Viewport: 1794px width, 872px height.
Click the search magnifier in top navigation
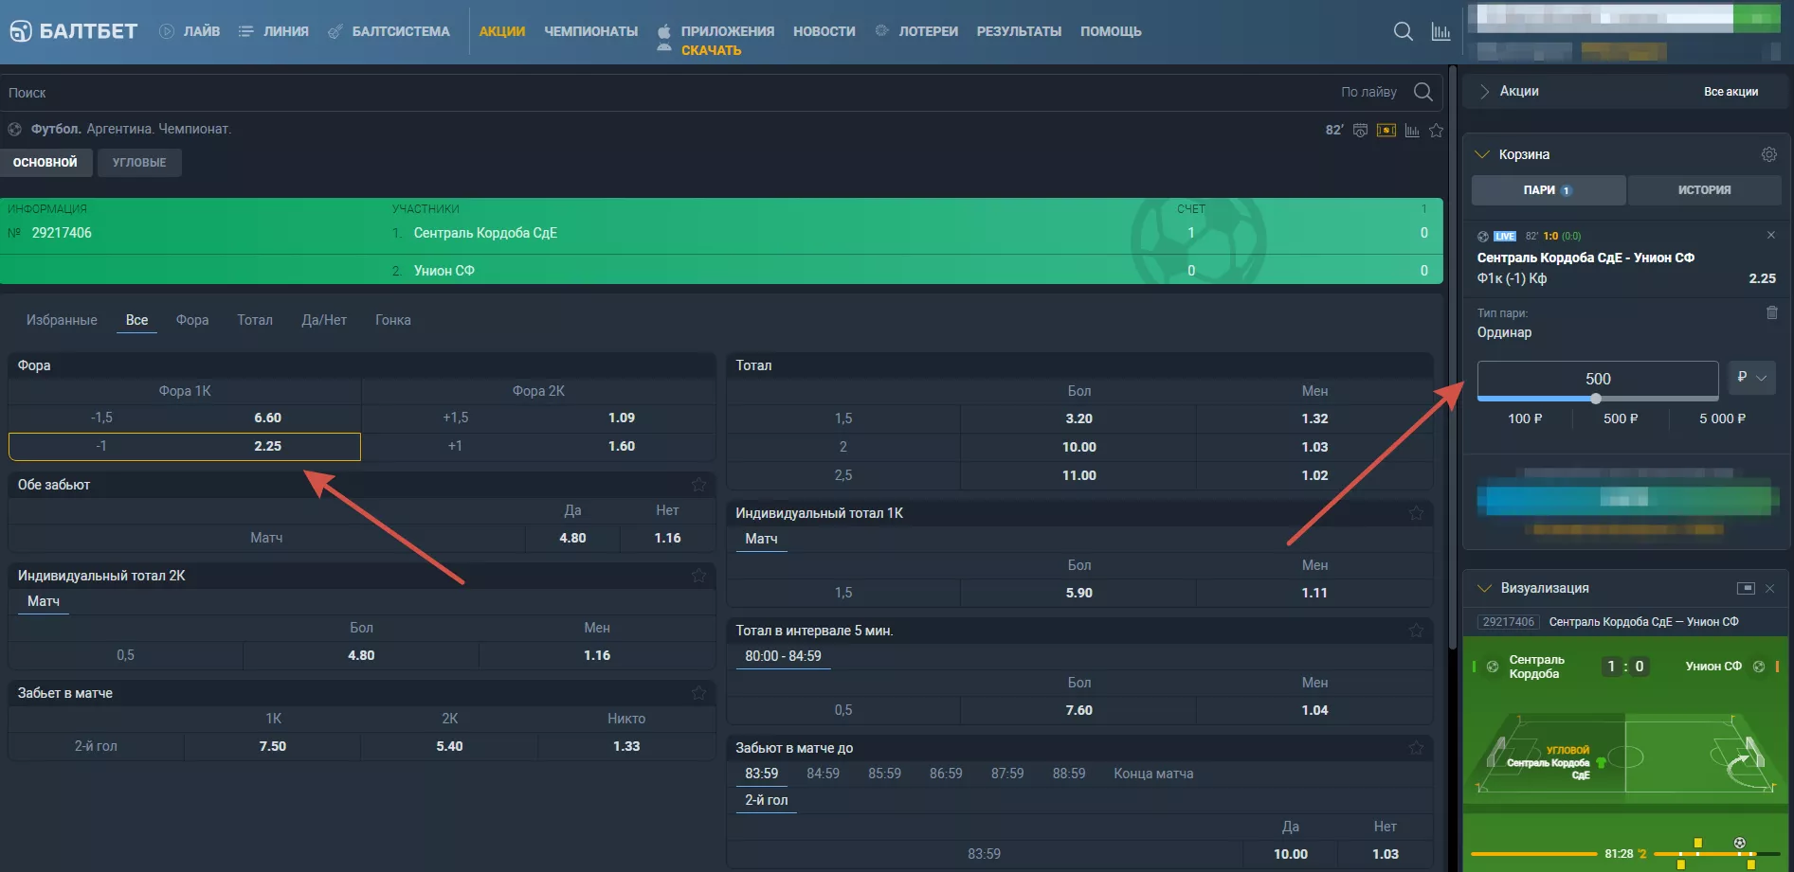pos(1403,31)
